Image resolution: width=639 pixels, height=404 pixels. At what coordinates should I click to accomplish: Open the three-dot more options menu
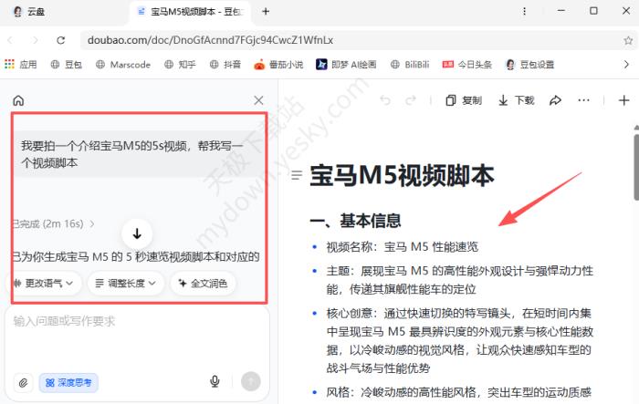[584, 100]
